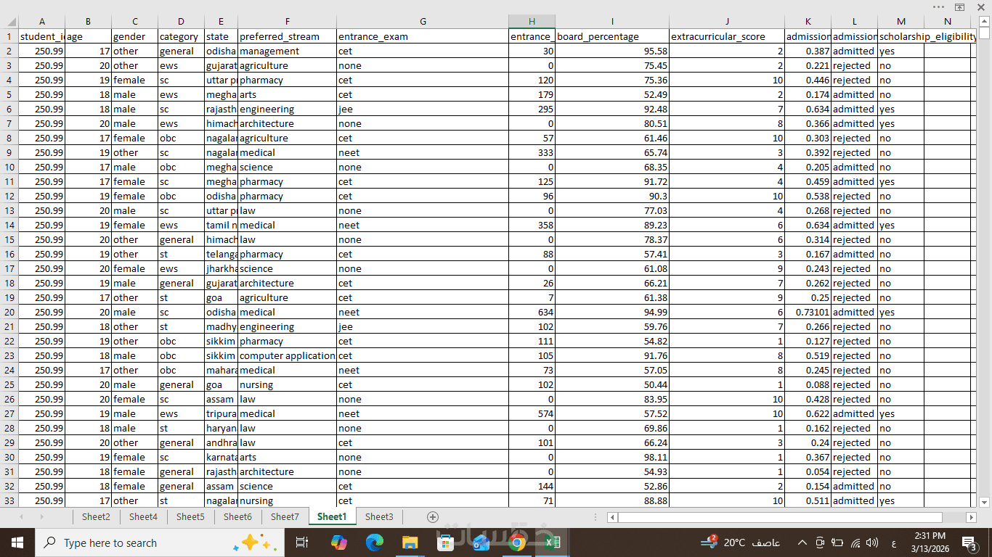The height and width of the screenshot is (557, 992).
Task: Select the board_percentage header cell
Action: [612, 36]
